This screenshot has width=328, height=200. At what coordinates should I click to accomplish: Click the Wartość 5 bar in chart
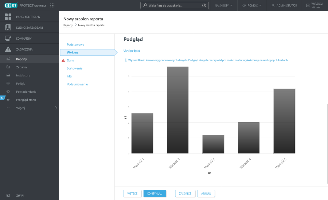point(284,121)
